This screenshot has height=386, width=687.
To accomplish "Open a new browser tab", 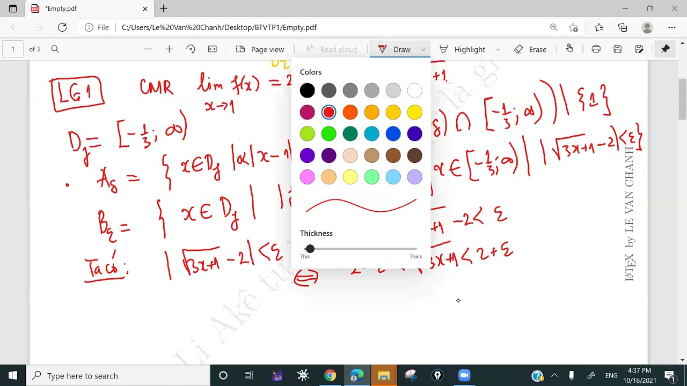I will tap(163, 9).
